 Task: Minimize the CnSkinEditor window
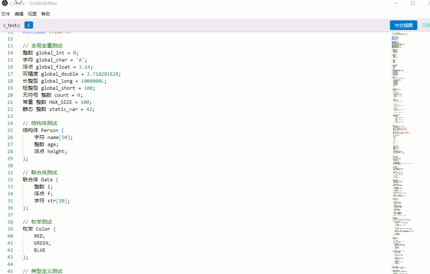[396, 3]
